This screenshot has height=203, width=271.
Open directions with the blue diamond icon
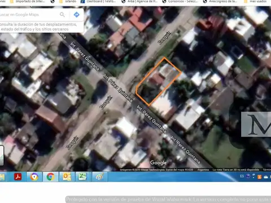pos(76,15)
